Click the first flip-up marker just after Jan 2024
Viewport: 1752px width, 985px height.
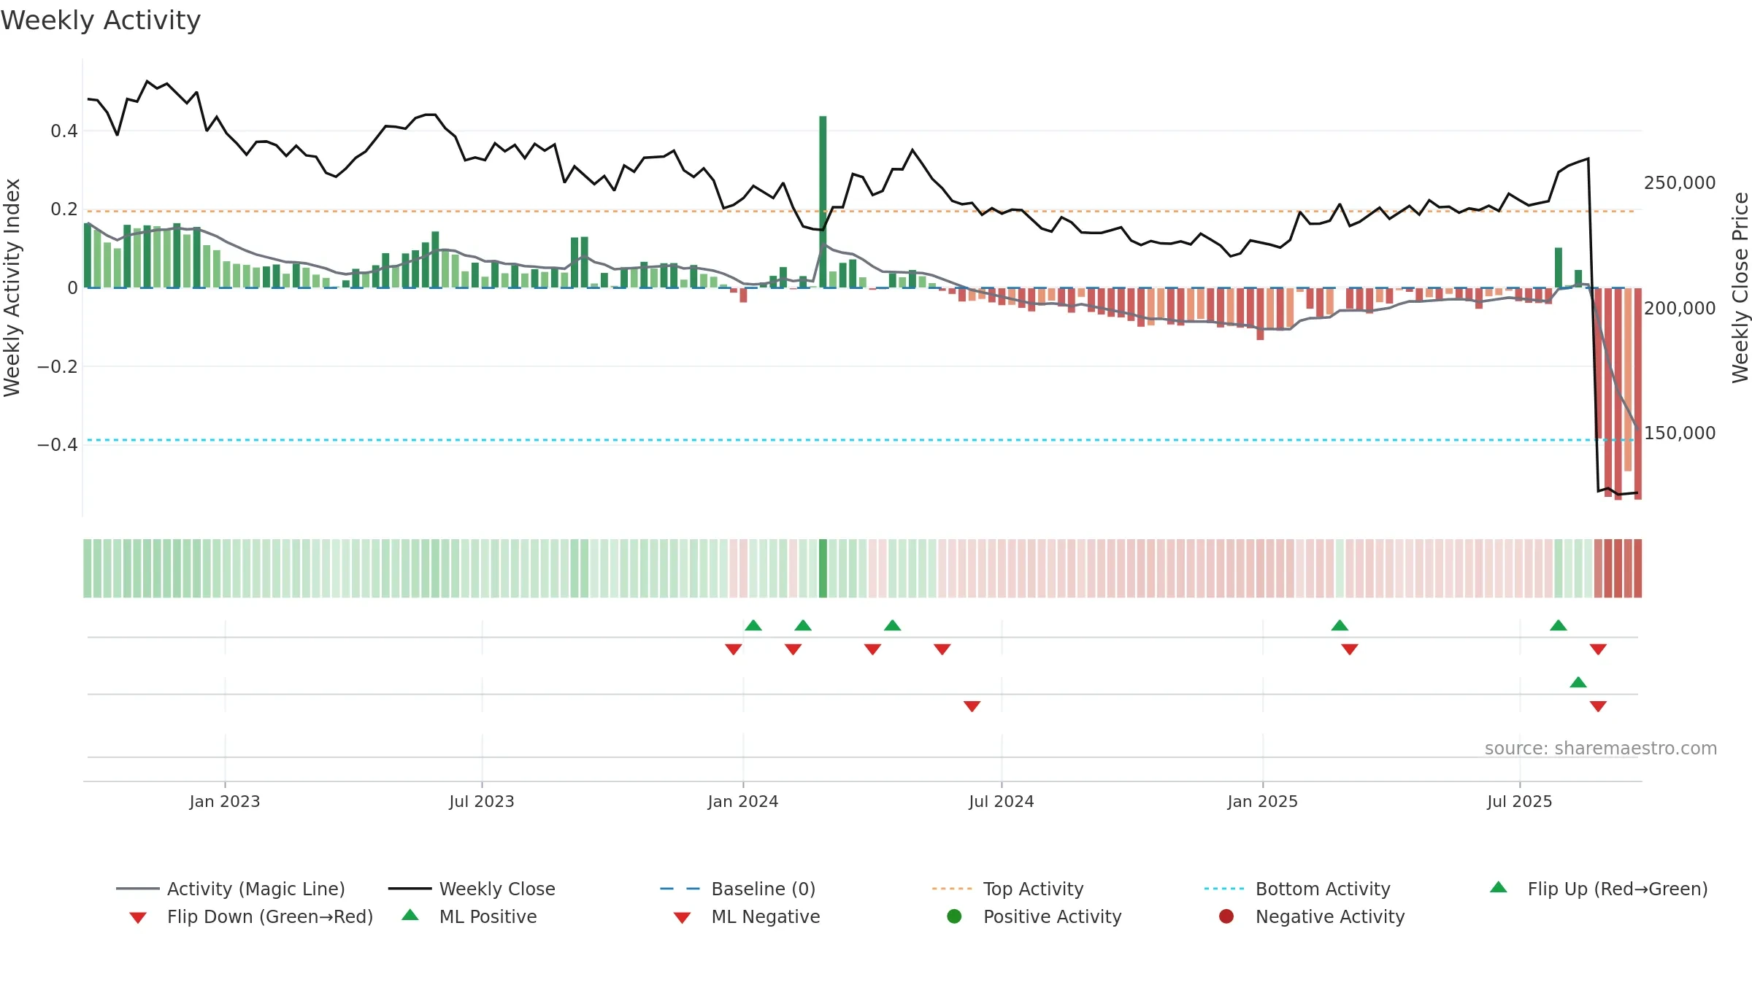pyautogui.click(x=753, y=625)
